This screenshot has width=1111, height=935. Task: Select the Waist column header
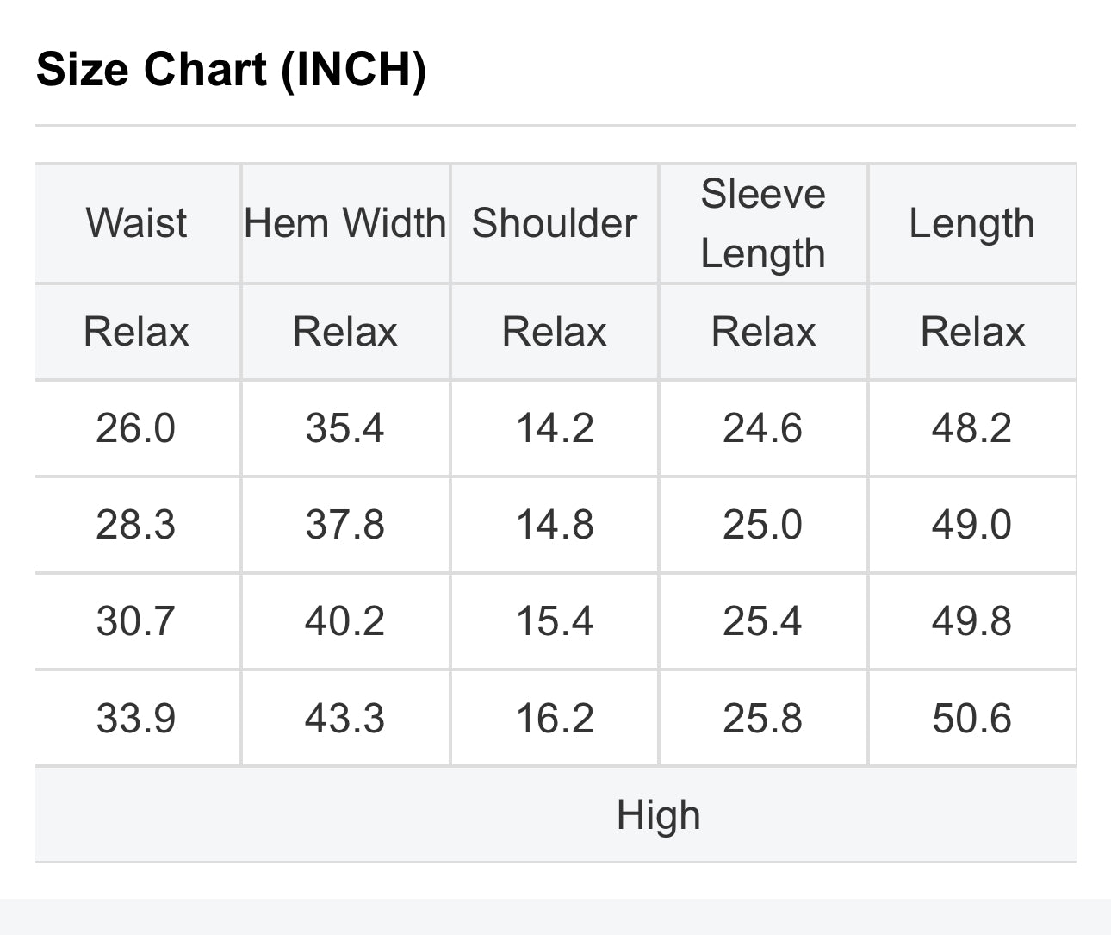(x=136, y=223)
